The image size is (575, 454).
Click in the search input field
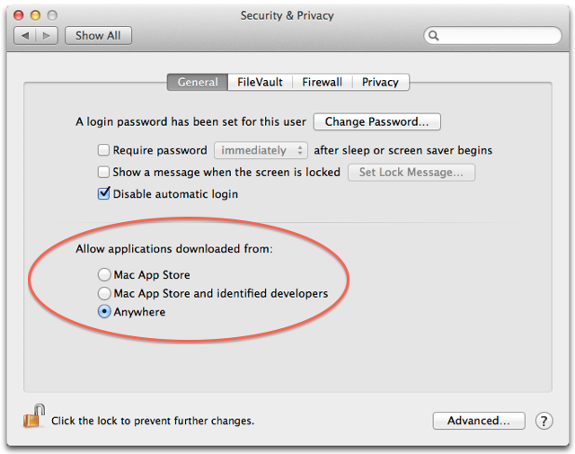[492, 36]
